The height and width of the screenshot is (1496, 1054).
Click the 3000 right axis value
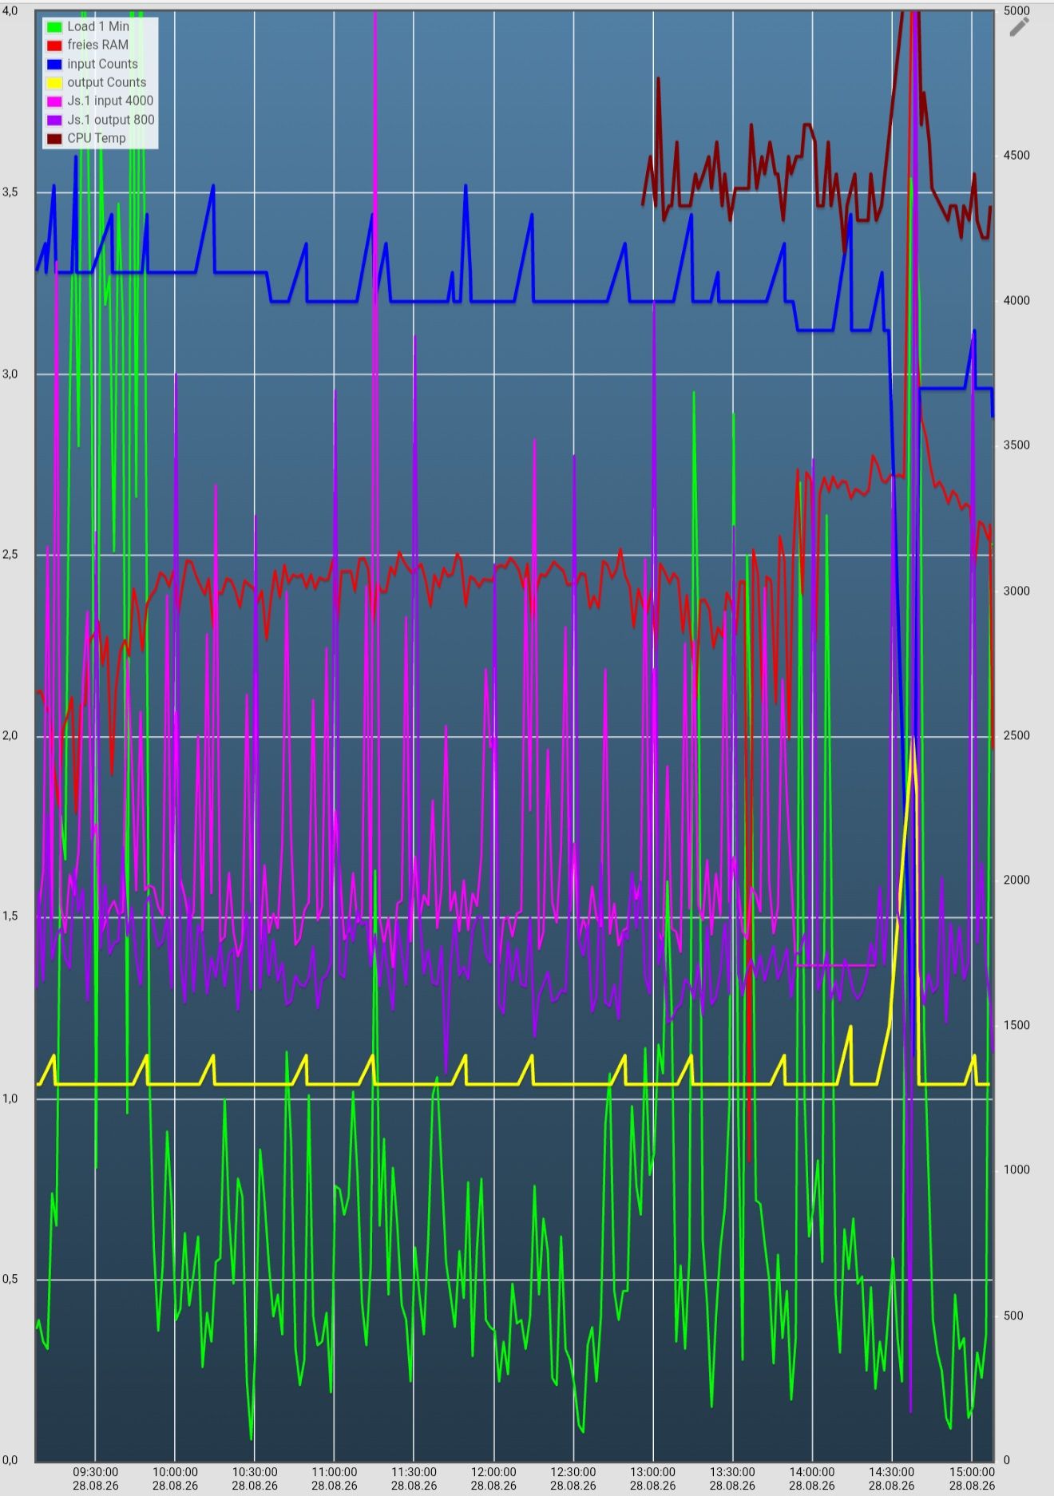[1016, 590]
